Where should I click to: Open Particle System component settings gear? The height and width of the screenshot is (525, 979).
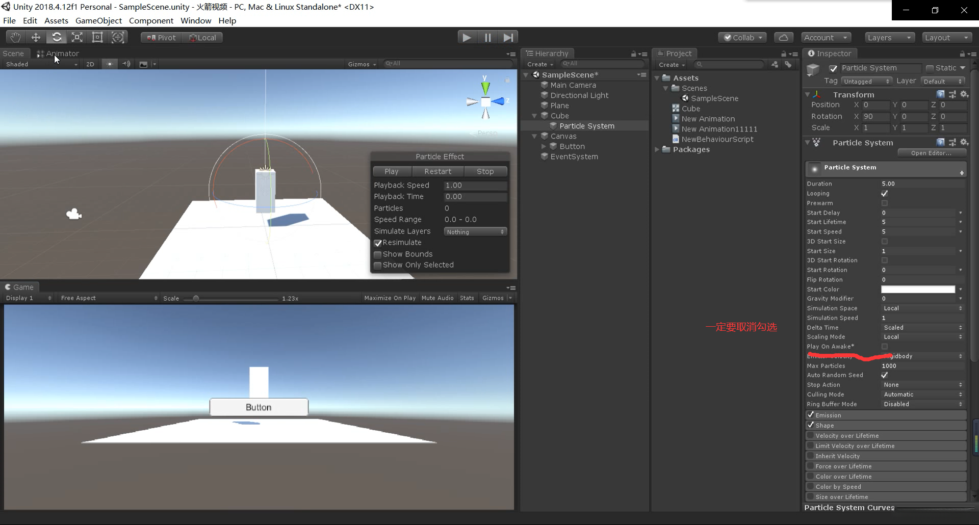click(964, 142)
